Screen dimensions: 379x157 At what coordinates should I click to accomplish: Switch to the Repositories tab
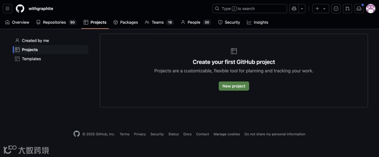pyautogui.click(x=56, y=22)
